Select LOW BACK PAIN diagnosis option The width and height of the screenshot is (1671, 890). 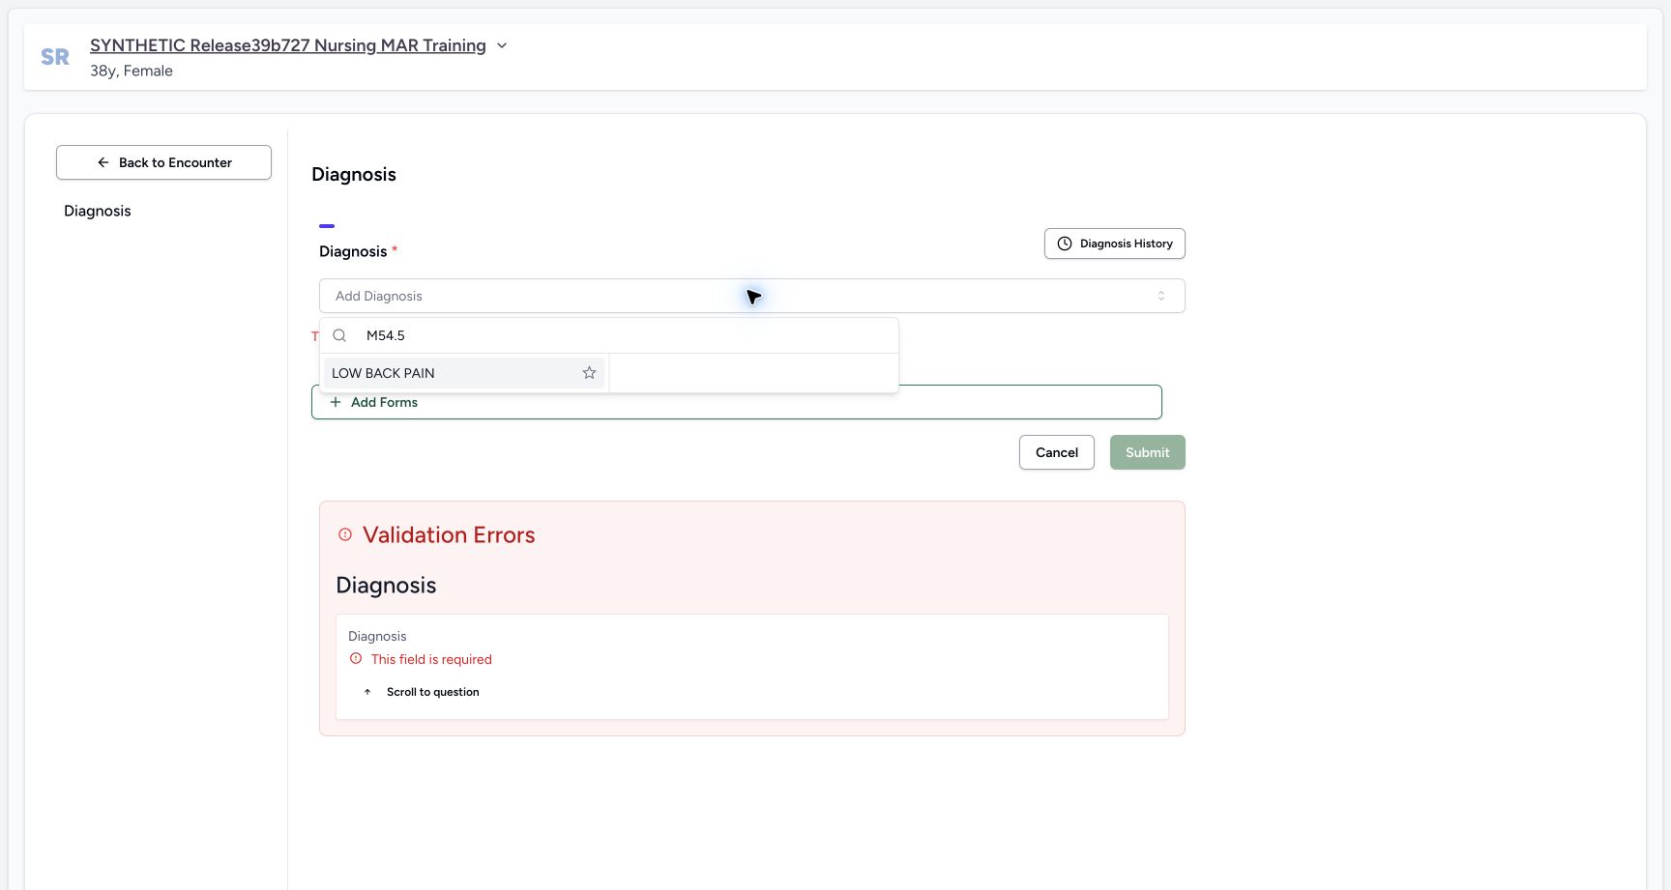coord(464,373)
